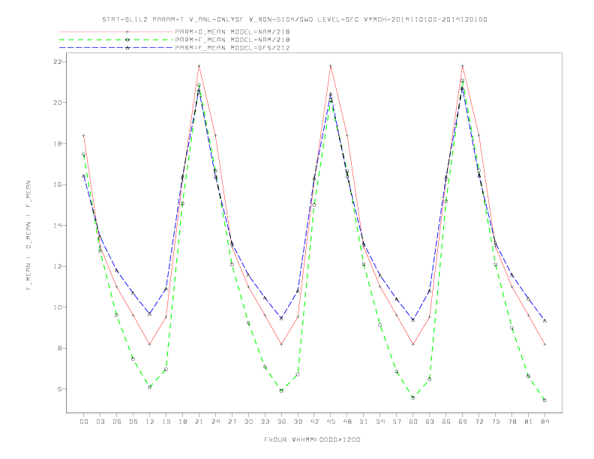
Task: Click the red plus marker at hour 84
Action: [x=544, y=344]
